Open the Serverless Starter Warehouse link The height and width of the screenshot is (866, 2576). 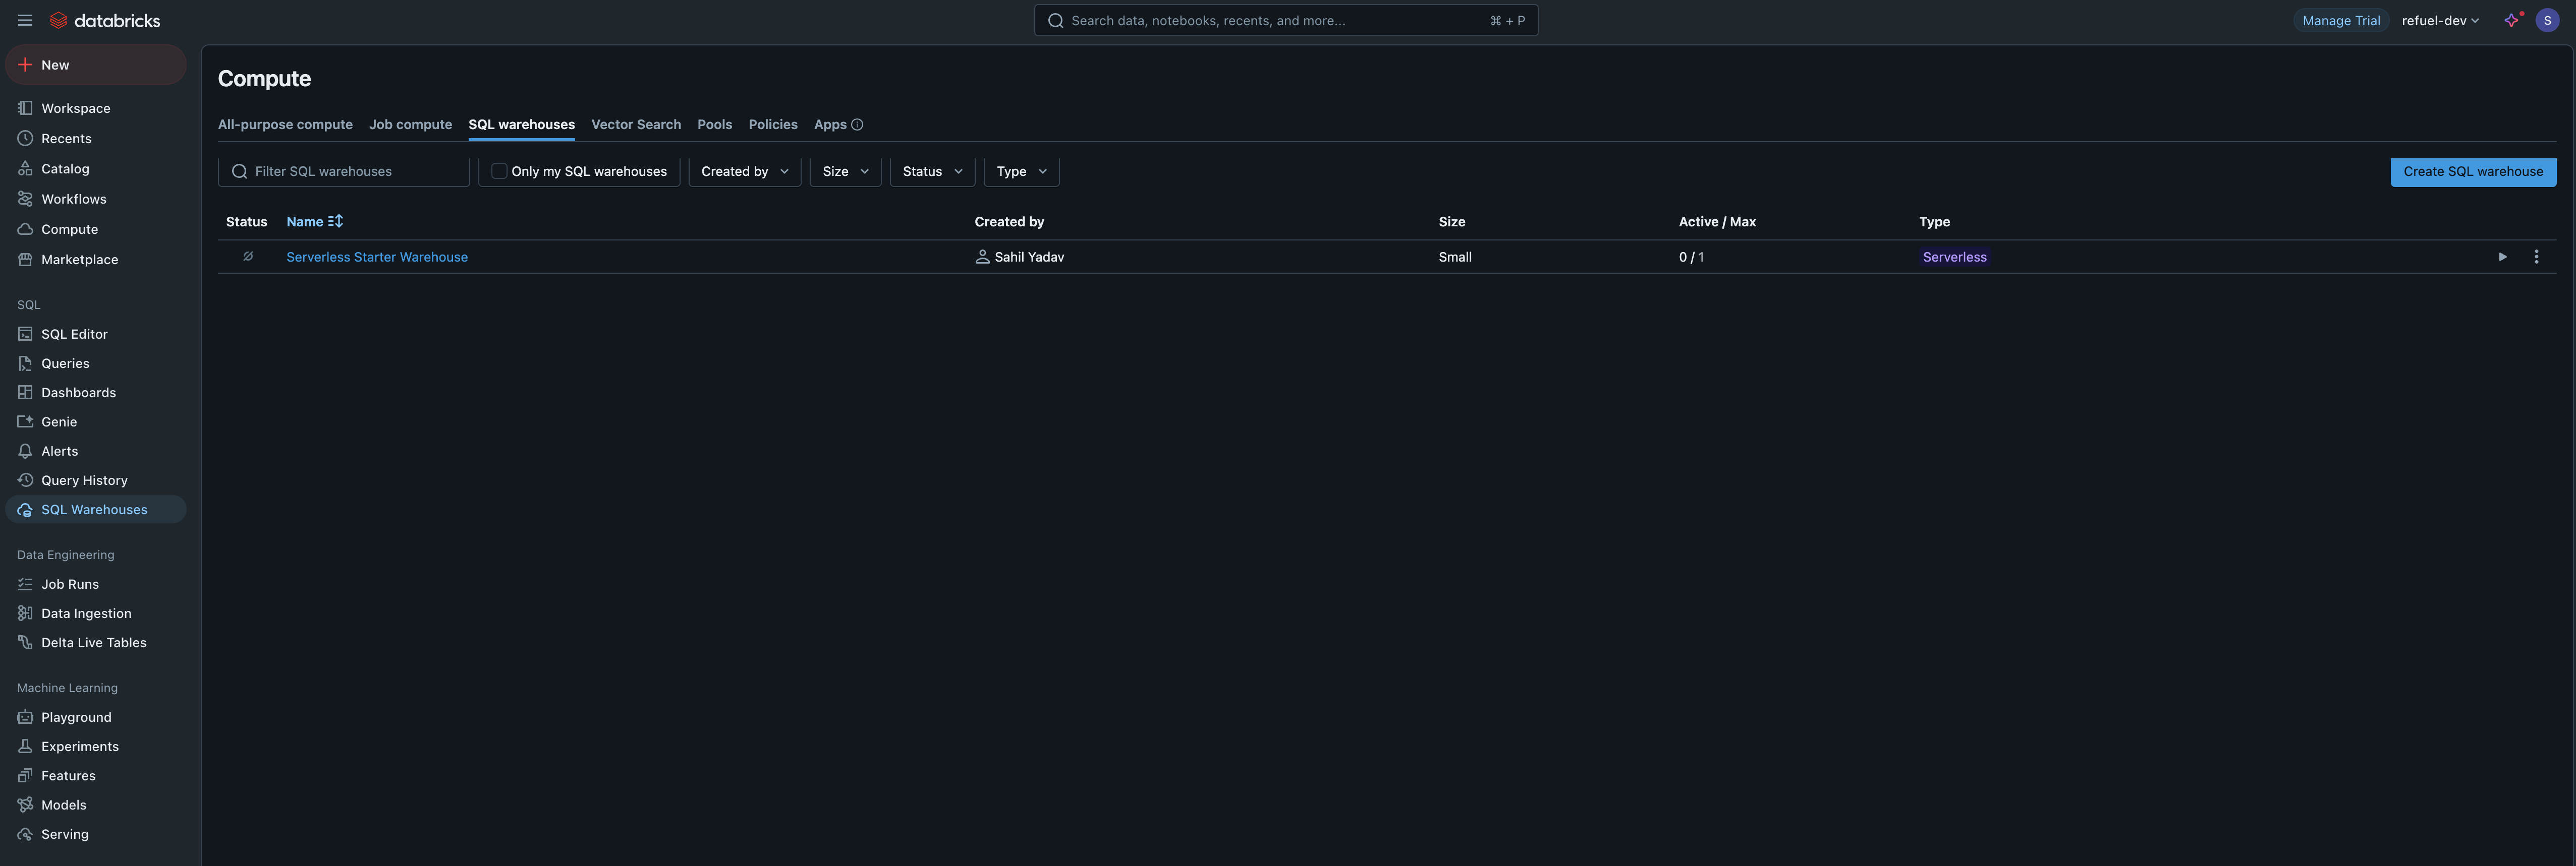click(377, 257)
